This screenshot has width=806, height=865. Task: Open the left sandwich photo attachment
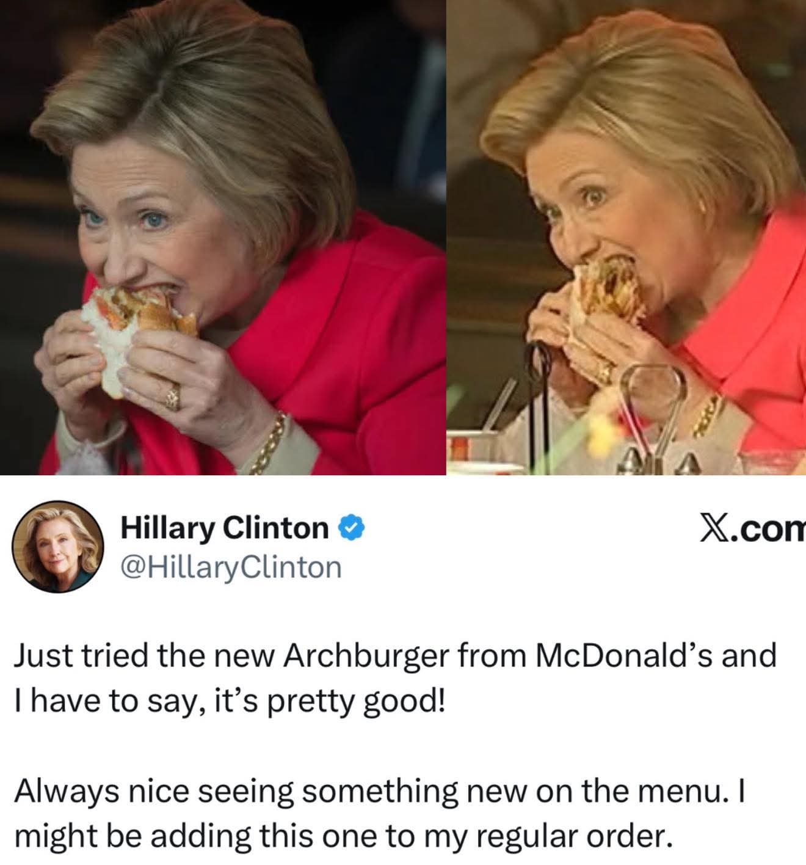coord(222,237)
